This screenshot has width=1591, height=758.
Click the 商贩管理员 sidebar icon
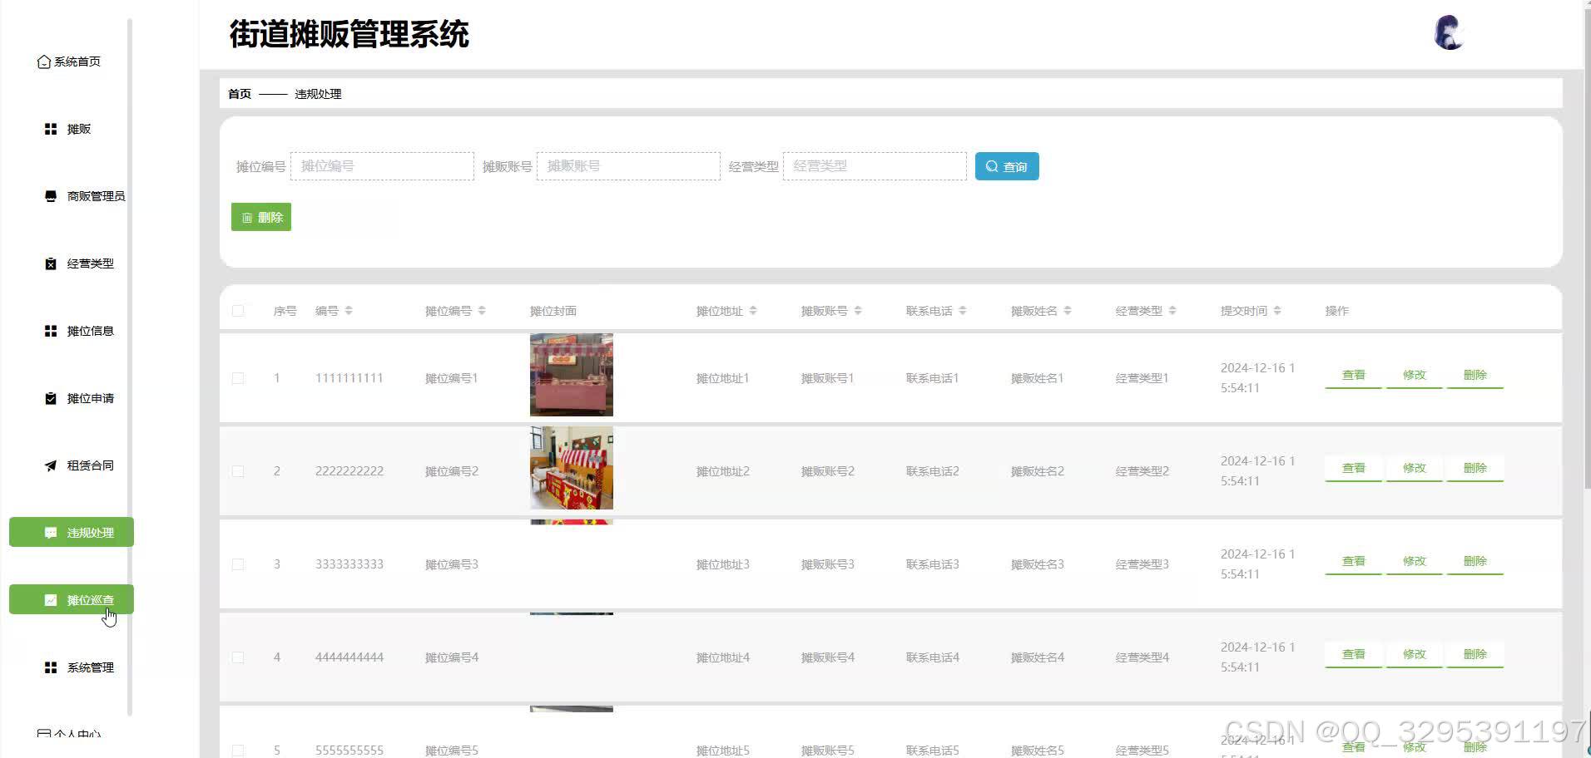50,195
